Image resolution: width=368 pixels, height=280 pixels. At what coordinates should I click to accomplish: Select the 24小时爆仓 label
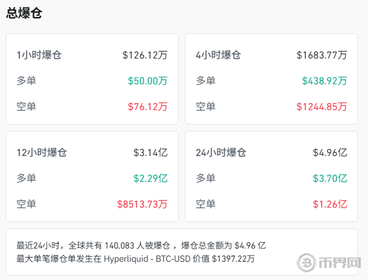coord(221,152)
